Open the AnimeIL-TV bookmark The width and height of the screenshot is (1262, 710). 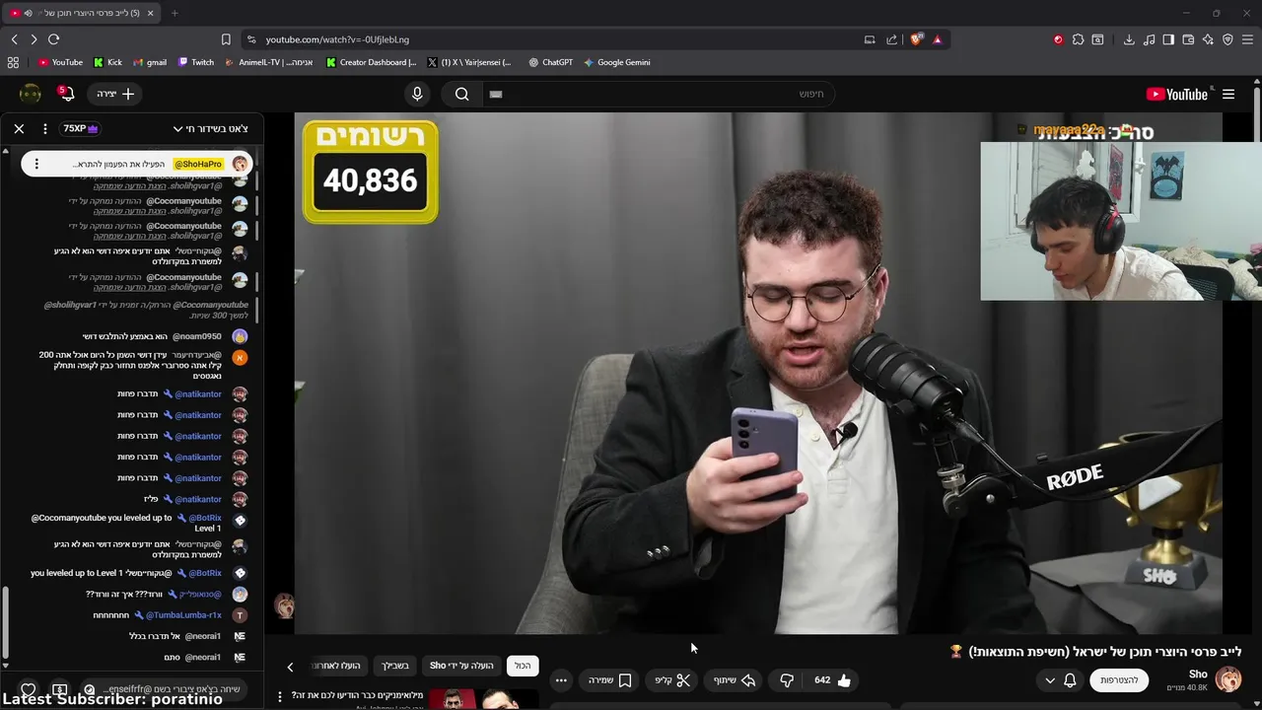point(269,62)
